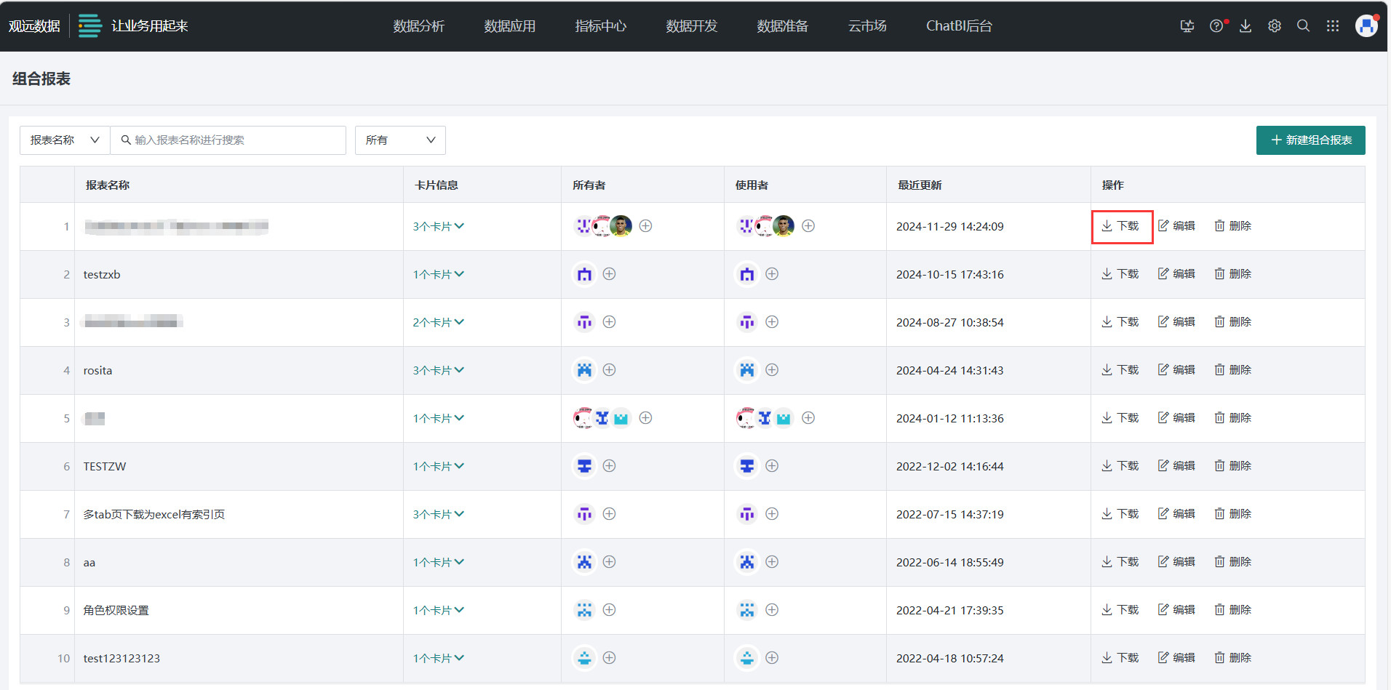Expand 3个卡片 in the 多tab页下载为excel有索引页 row
Image resolution: width=1391 pixels, height=690 pixels.
438,514
